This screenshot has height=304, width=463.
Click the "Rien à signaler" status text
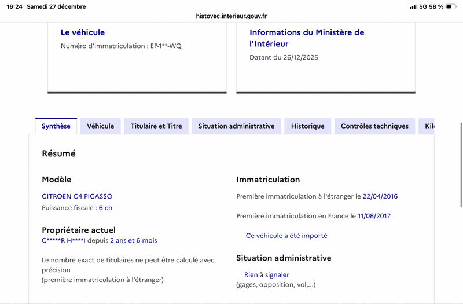coord(266,275)
